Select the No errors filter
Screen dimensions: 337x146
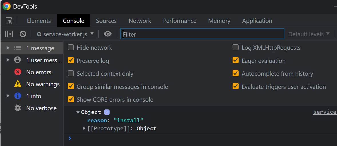click(38, 72)
